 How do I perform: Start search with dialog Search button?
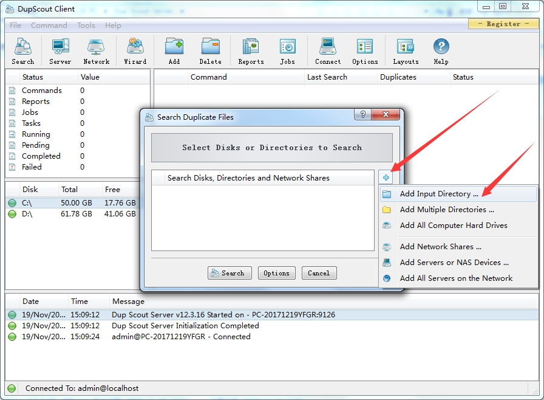(x=229, y=274)
